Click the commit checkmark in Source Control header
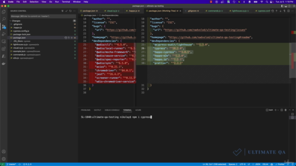The image size is (296, 166). (x=67, y=11)
